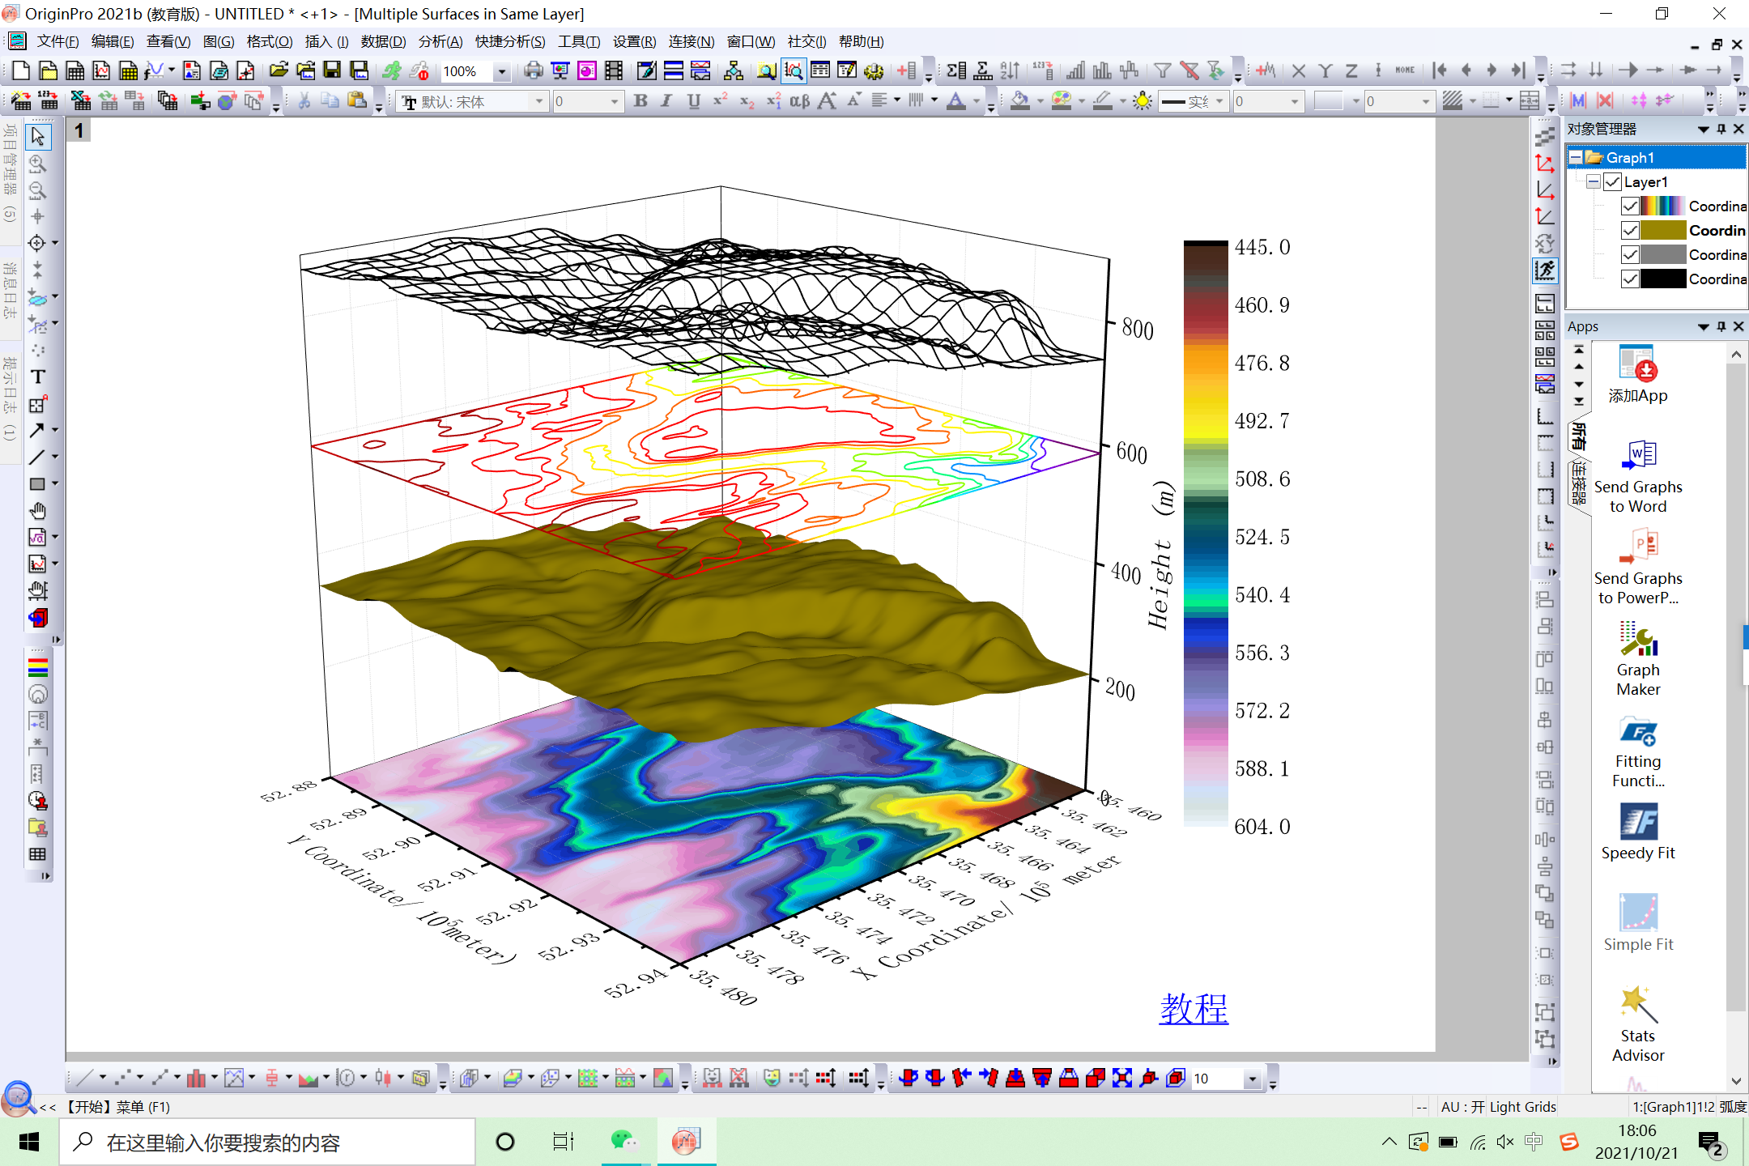Click the colormap scale legend bar

[x=1206, y=534]
